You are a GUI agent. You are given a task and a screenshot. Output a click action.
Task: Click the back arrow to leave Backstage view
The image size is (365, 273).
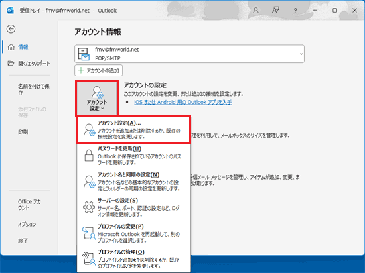[x=11, y=29]
